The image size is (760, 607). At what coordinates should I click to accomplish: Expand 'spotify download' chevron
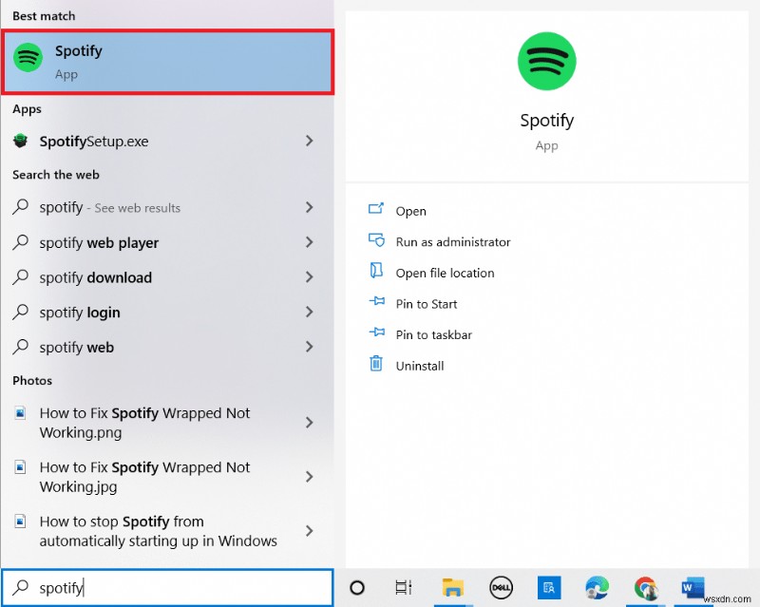click(x=310, y=276)
